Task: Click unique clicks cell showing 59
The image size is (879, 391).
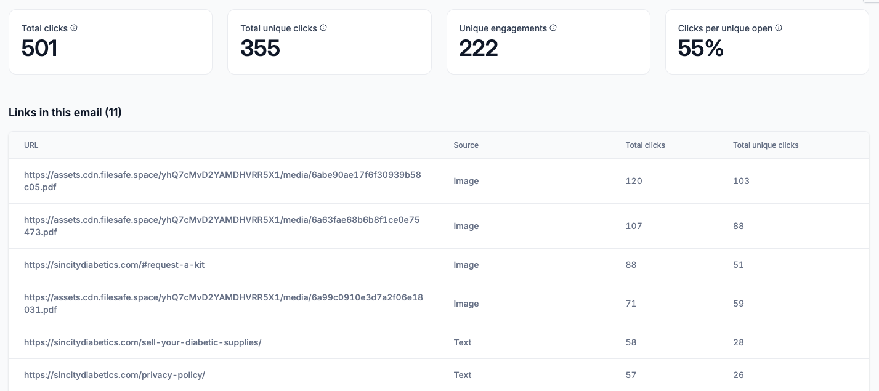Action: point(739,304)
